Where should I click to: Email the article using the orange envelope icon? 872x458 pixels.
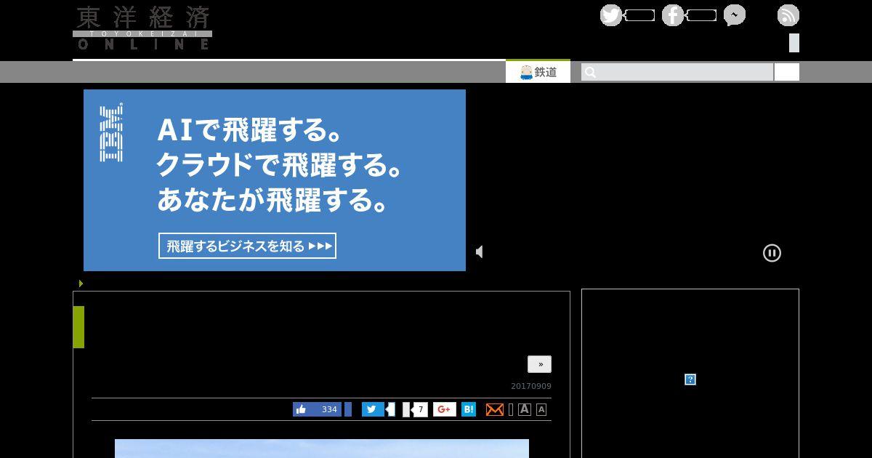click(x=495, y=409)
